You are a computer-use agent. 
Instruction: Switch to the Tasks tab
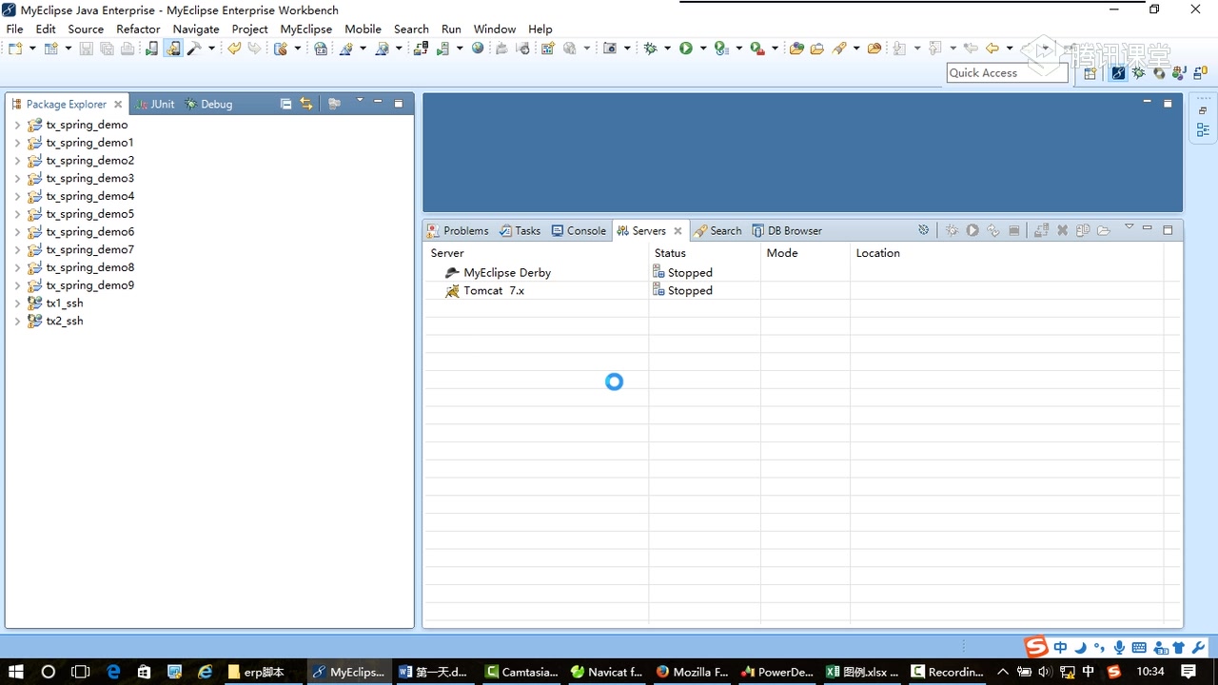(521, 230)
